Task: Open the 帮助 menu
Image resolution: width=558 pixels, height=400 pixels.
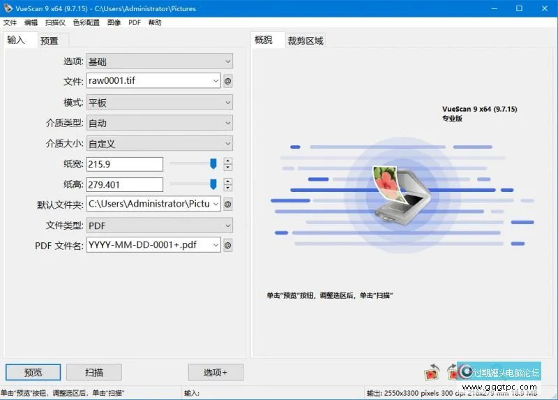Action: tap(155, 22)
